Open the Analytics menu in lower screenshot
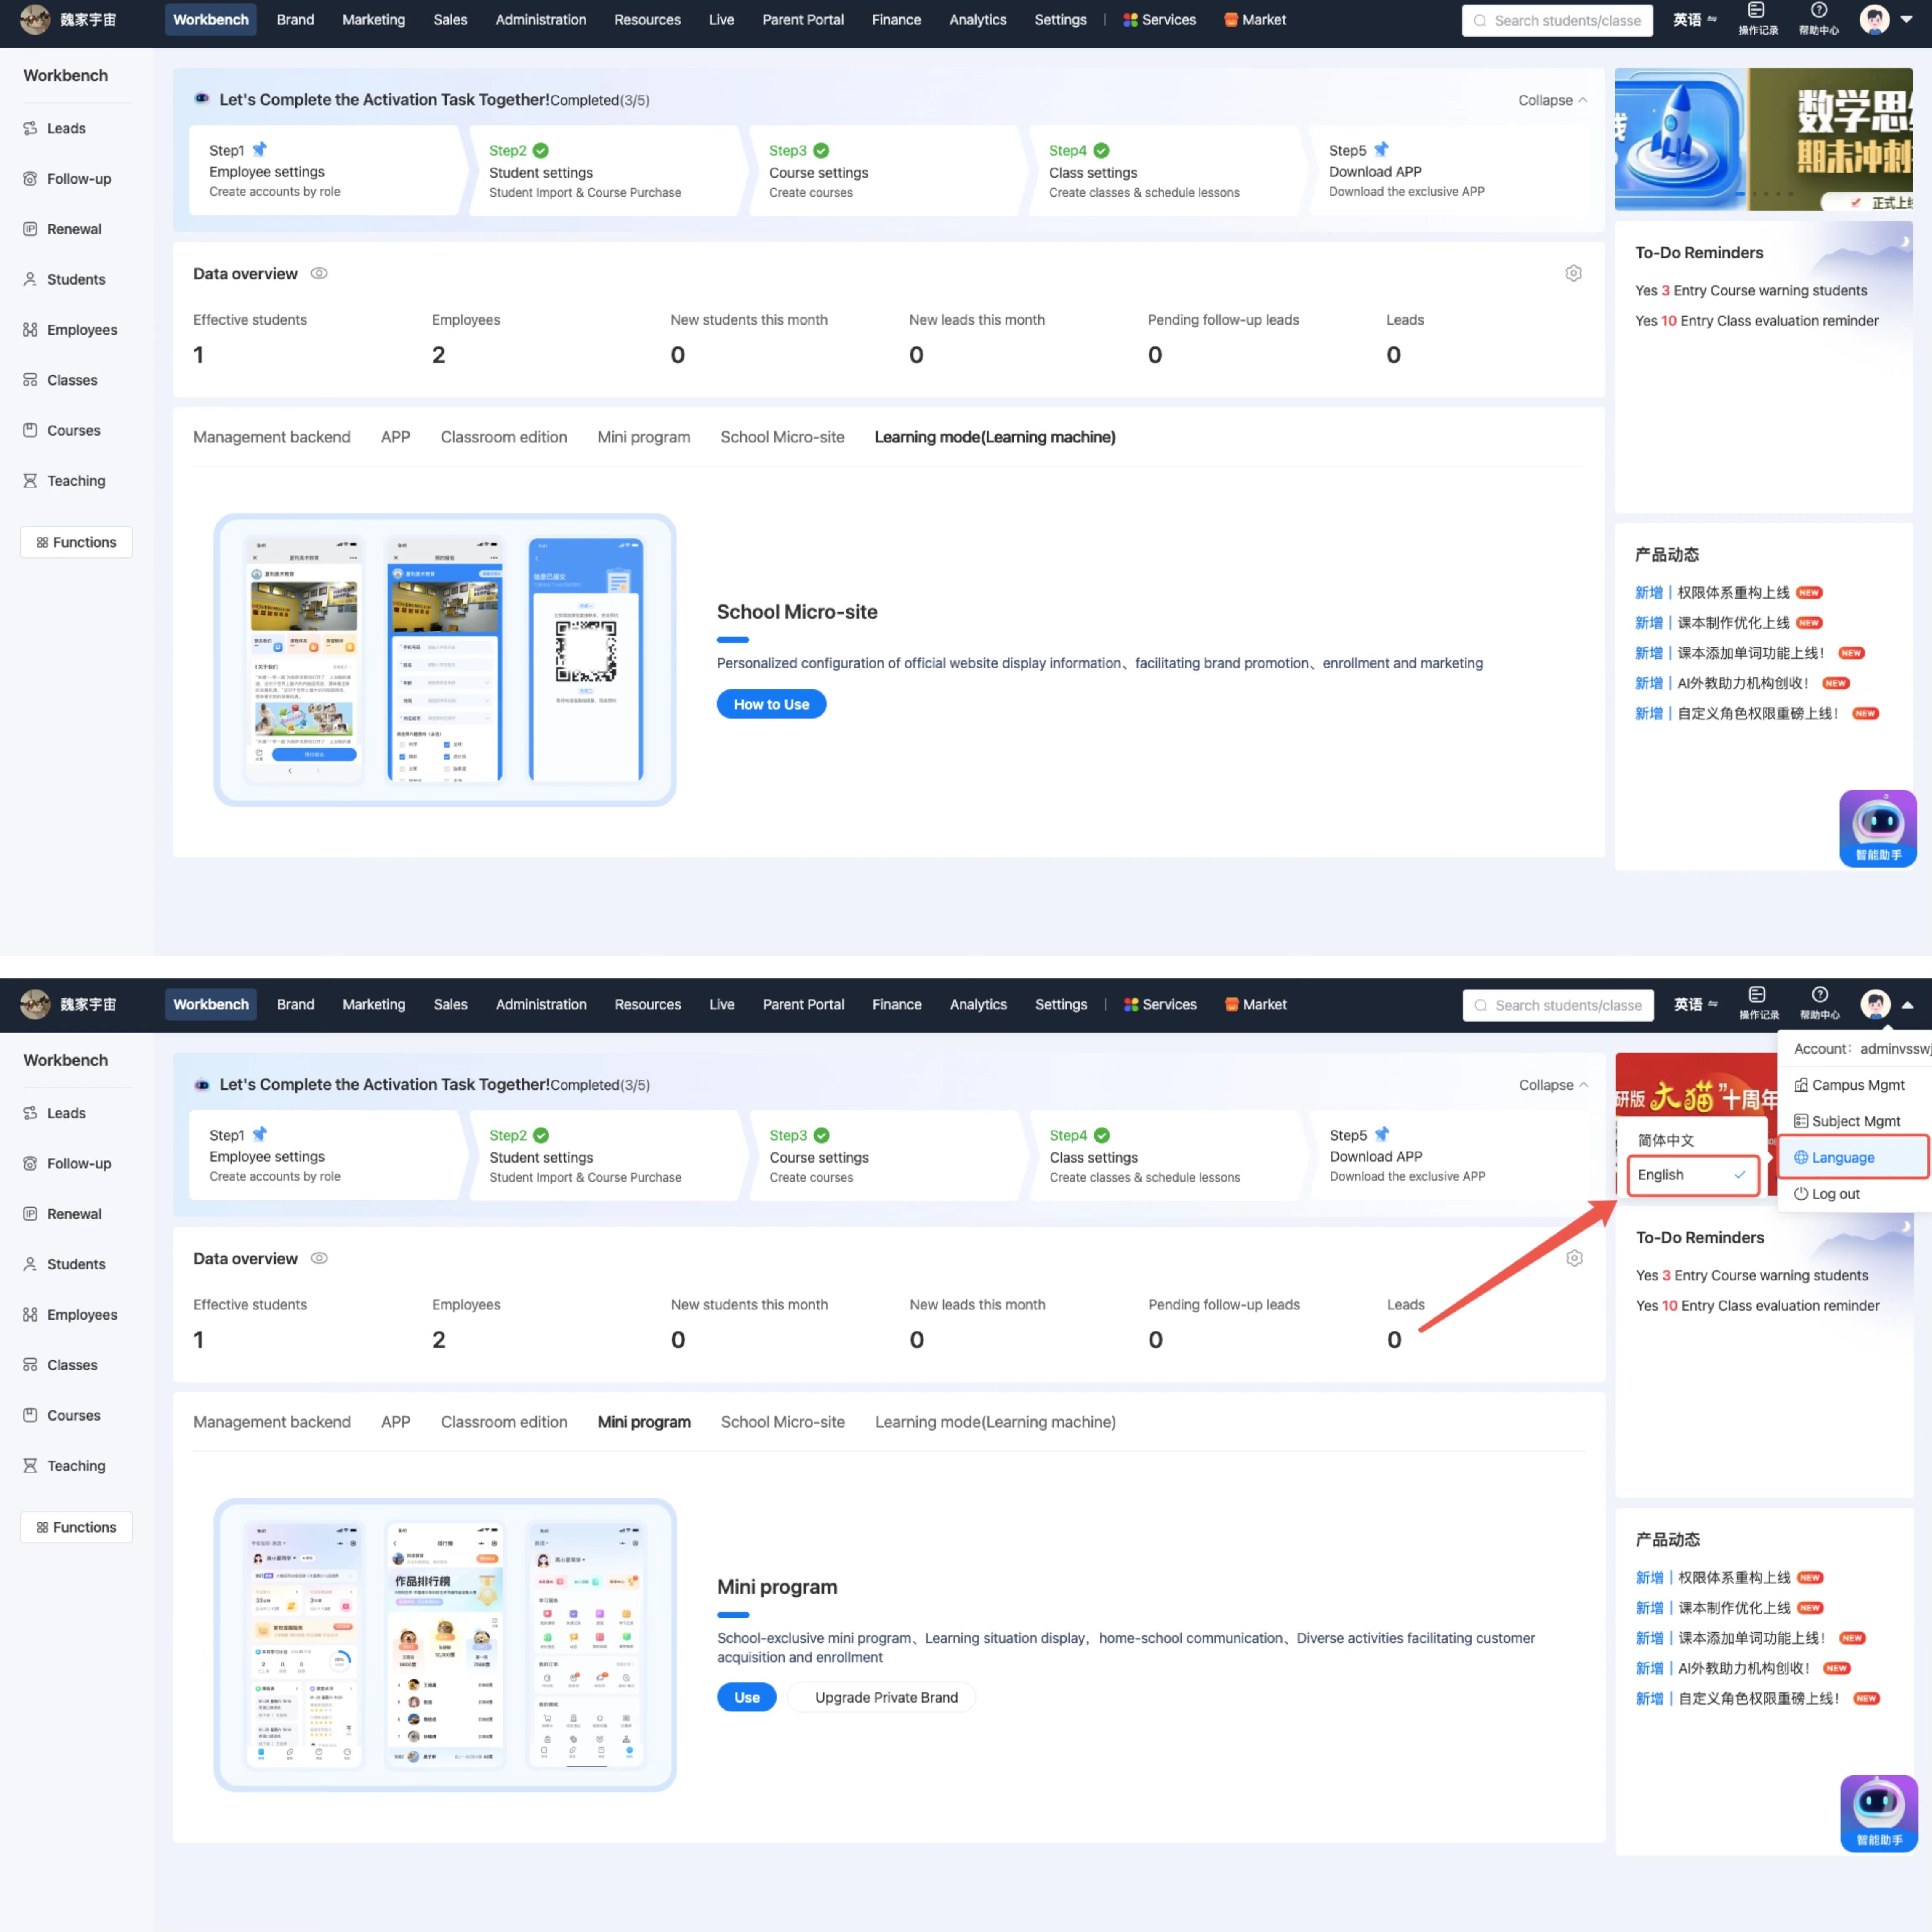The height and width of the screenshot is (1932, 1932). [x=978, y=1004]
